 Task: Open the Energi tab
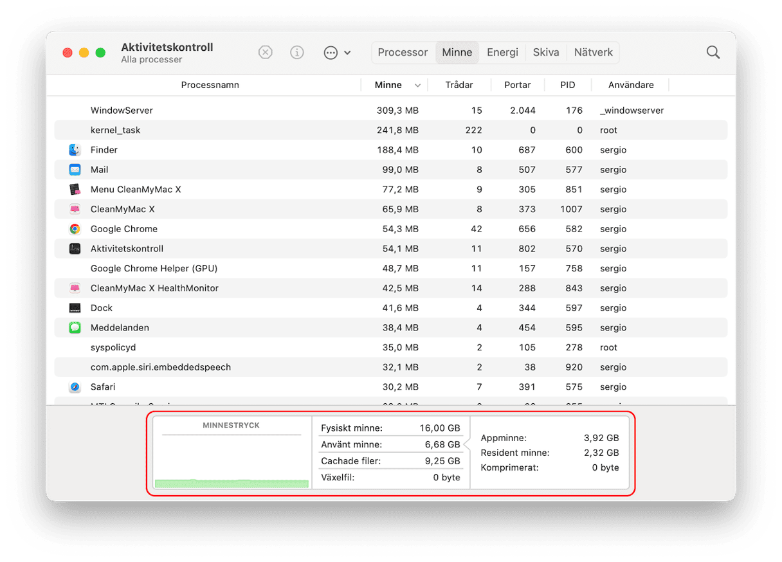click(x=502, y=53)
